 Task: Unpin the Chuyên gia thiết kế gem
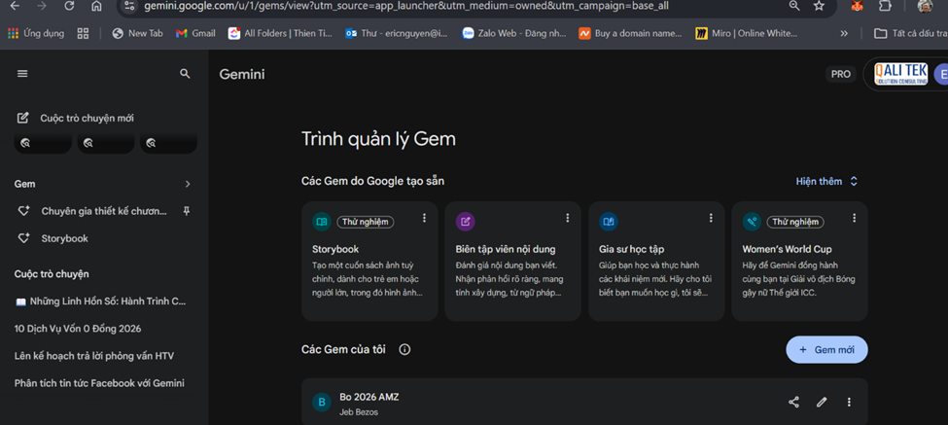click(x=187, y=211)
